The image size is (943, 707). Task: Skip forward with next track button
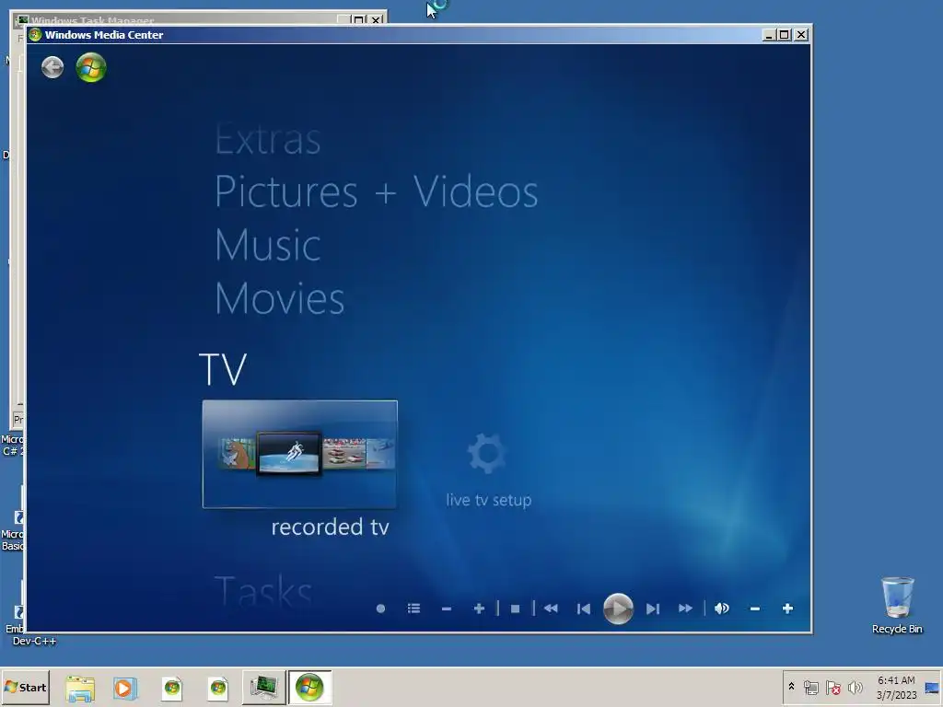coord(653,608)
